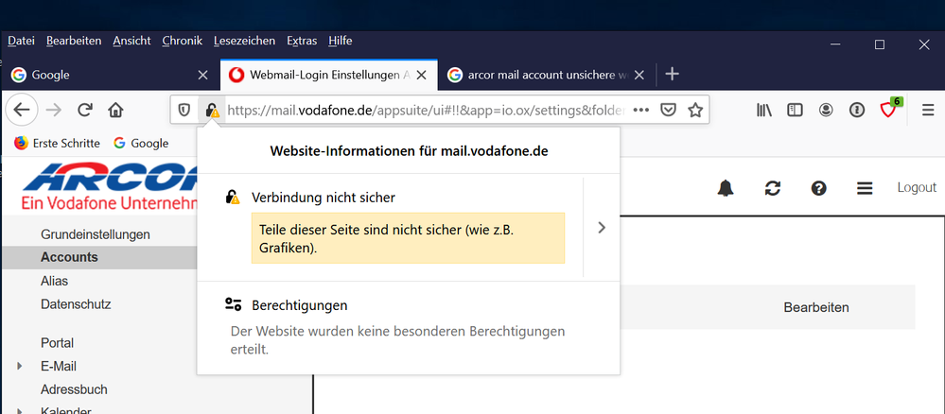945x414 pixels.
Task: Reload the current page
Action: (x=85, y=110)
